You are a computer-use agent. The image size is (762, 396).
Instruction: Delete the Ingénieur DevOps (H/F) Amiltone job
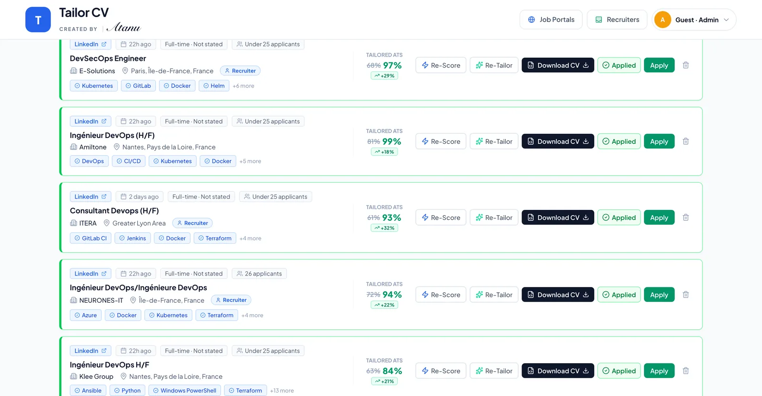(x=686, y=141)
